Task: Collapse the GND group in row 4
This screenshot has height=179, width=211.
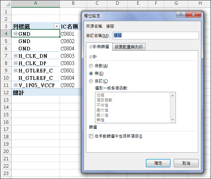Action: [x=16, y=34]
